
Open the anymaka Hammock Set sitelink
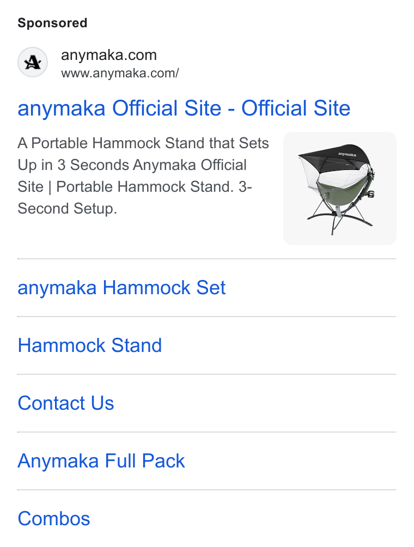click(121, 288)
